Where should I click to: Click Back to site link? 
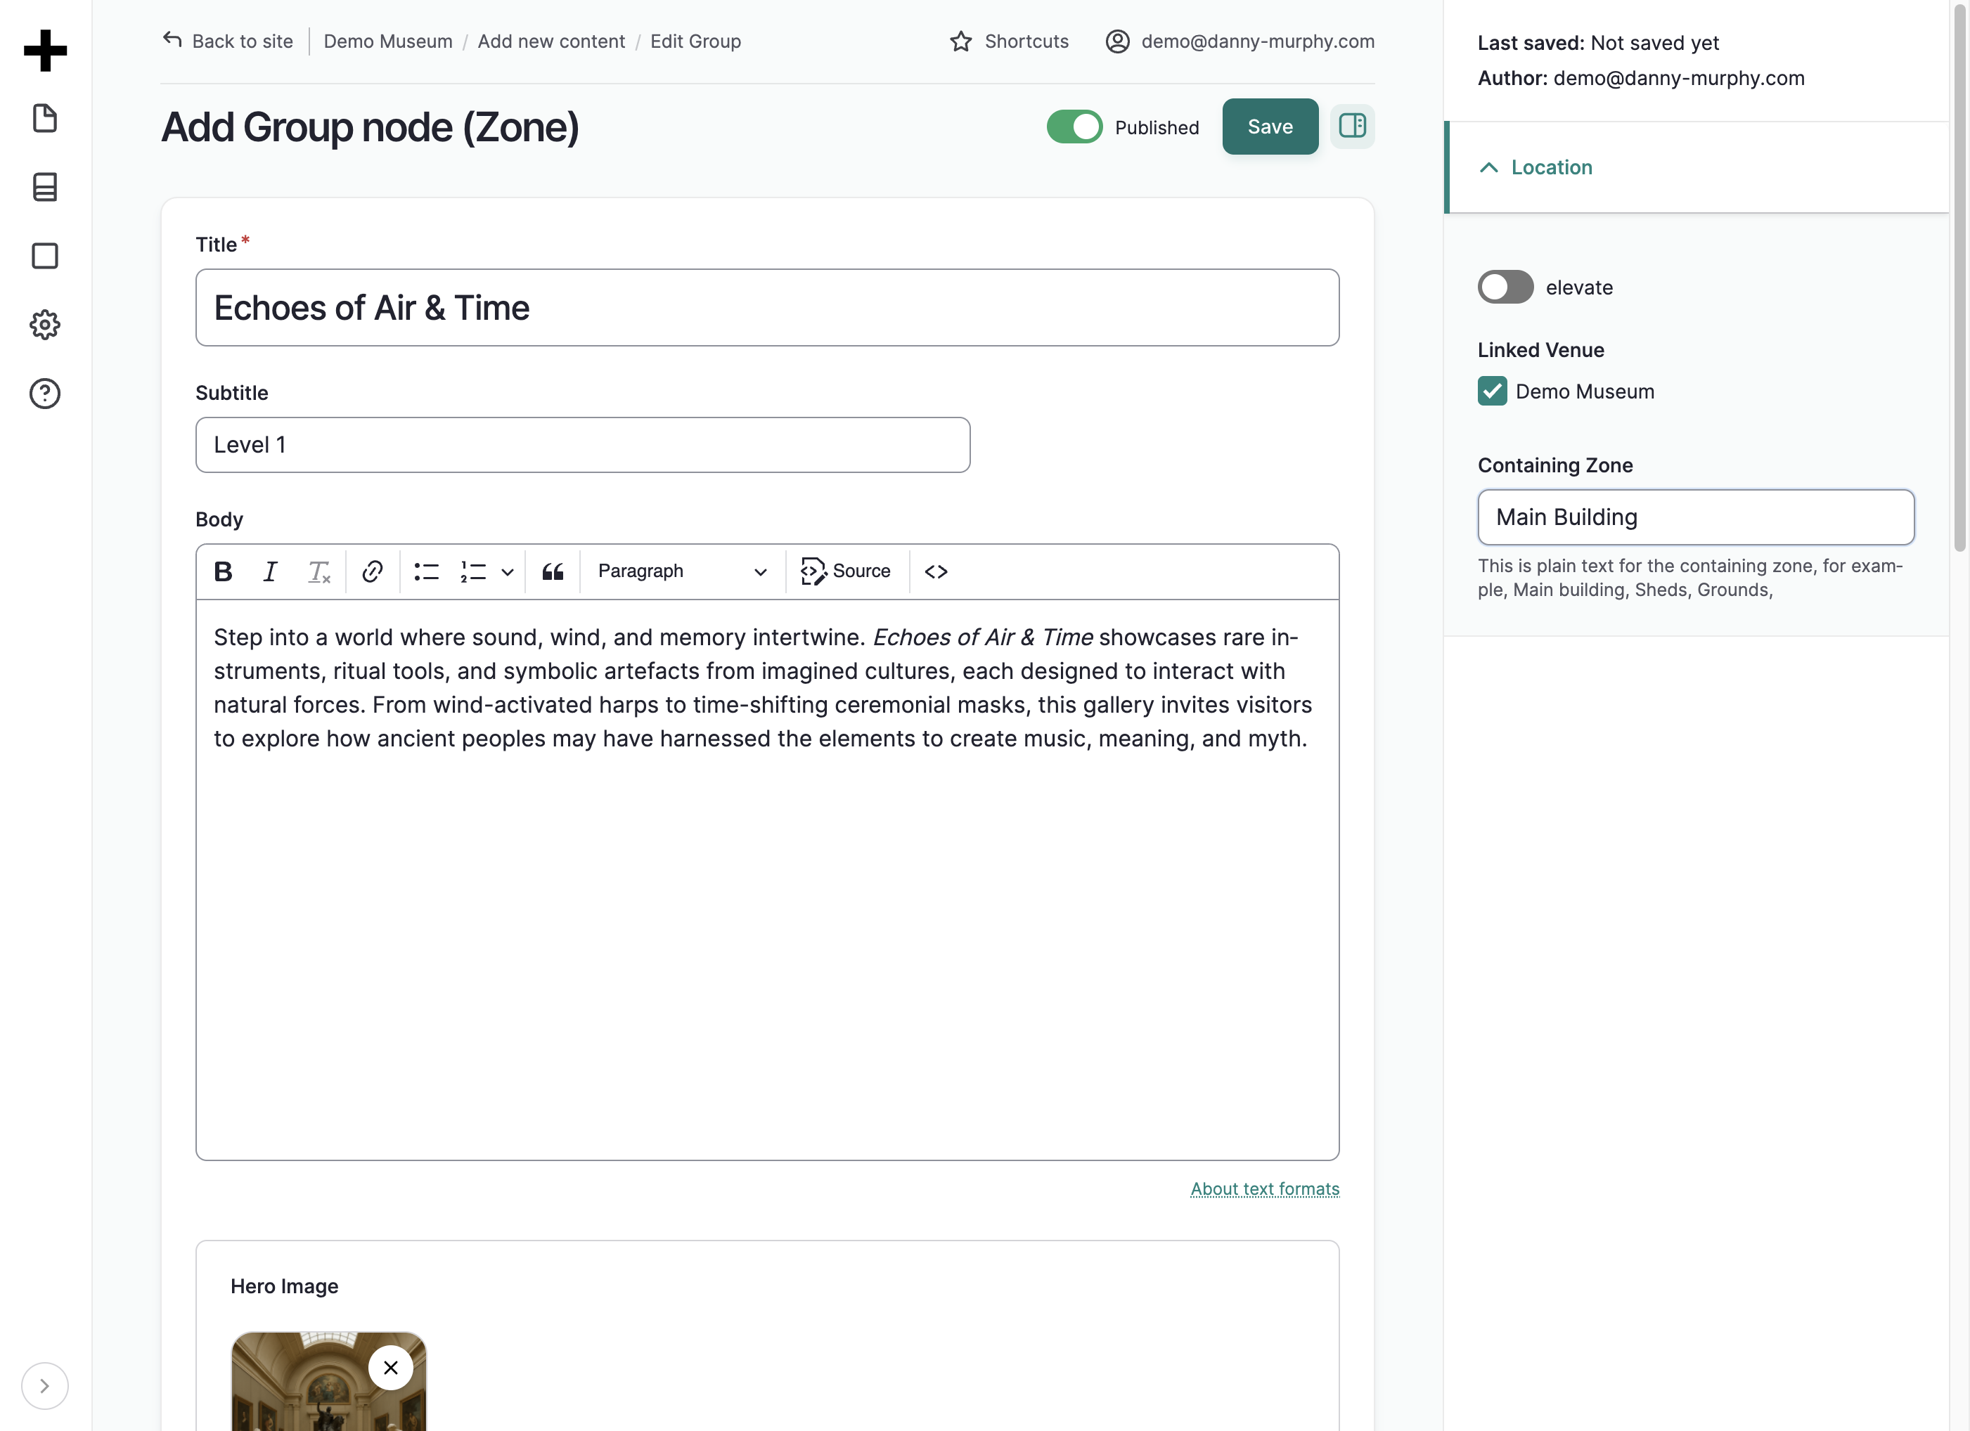pos(228,41)
